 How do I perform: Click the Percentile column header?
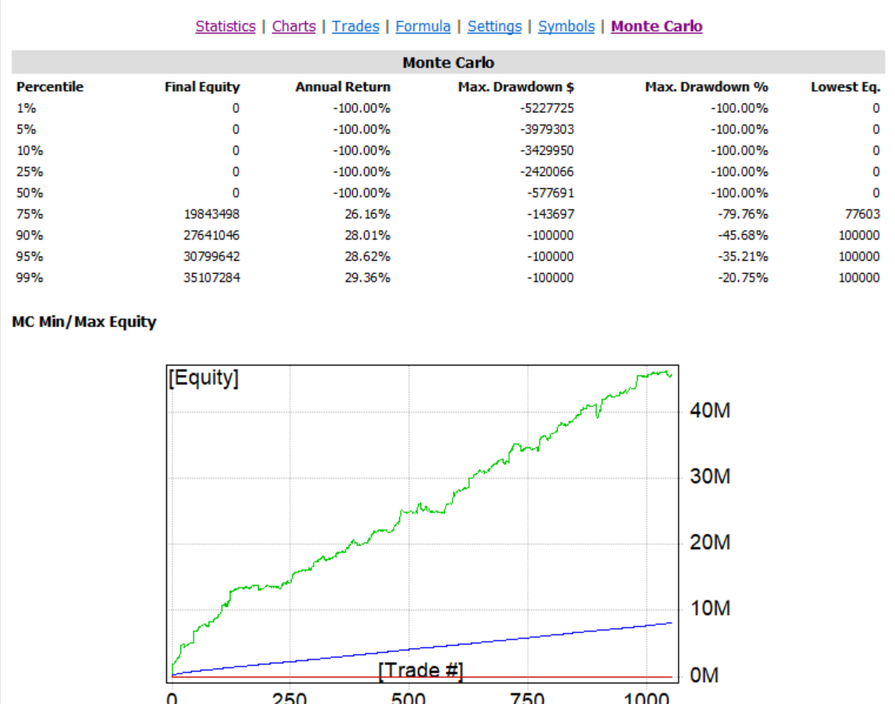coord(49,87)
